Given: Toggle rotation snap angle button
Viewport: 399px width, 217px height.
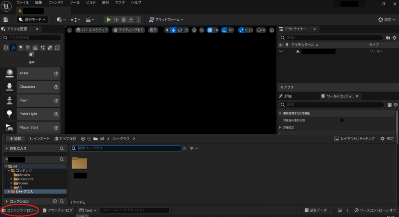Looking at the screenshot, I should pyautogui.click(x=224, y=30).
